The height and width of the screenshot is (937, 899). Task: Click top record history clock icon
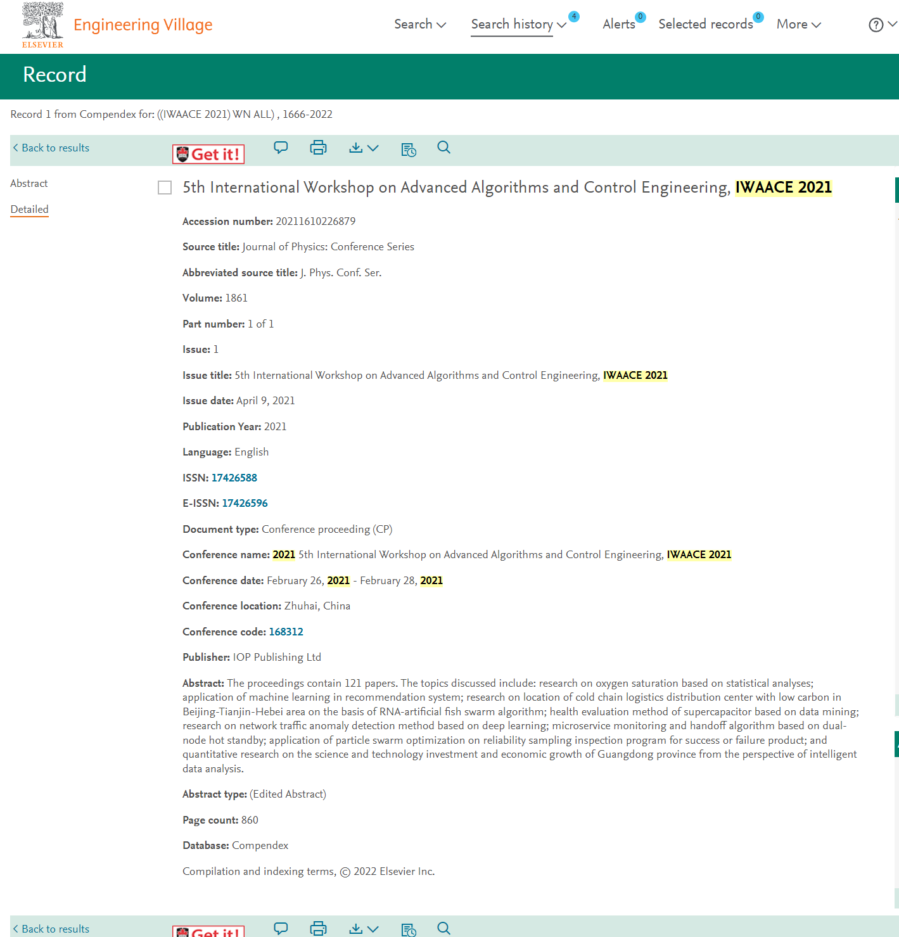pos(409,150)
